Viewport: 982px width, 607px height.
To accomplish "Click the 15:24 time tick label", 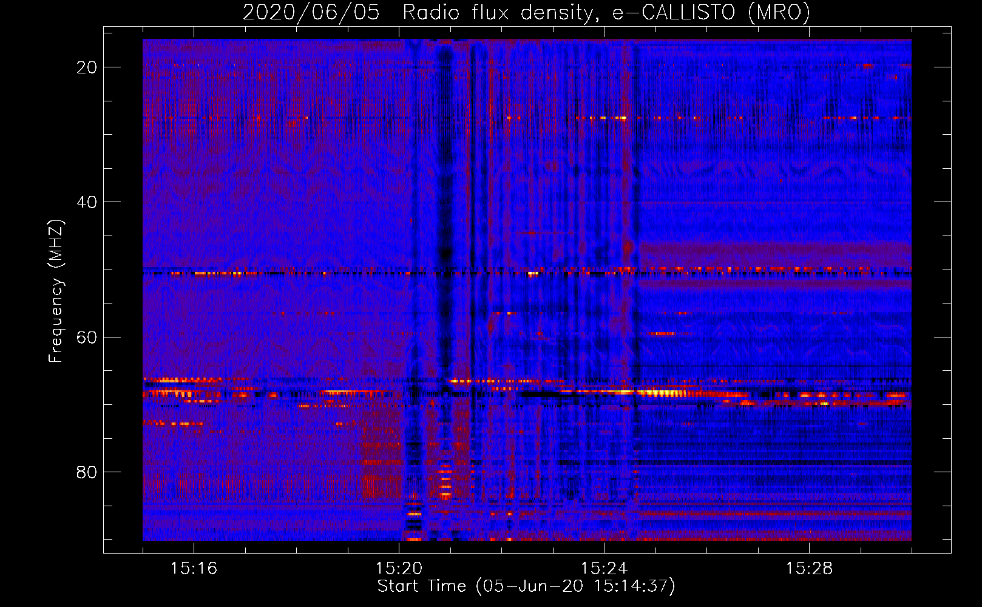I will pyautogui.click(x=604, y=568).
